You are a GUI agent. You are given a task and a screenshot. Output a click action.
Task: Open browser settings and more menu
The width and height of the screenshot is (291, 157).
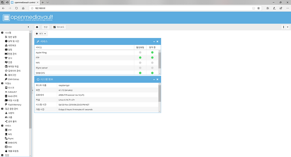(x=287, y=8)
